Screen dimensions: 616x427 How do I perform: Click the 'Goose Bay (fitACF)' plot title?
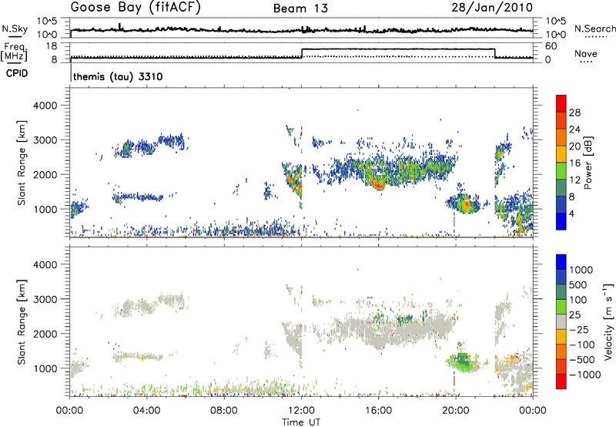136,8
